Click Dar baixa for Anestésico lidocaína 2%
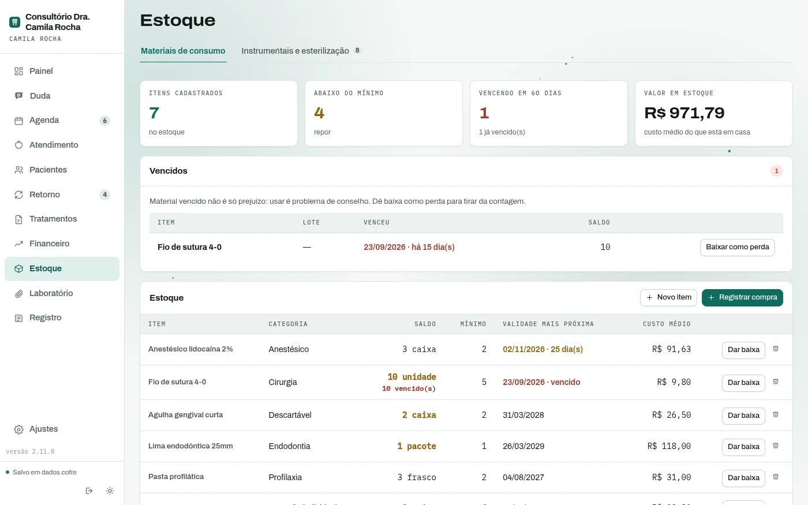808x505 pixels. click(743, 350)
